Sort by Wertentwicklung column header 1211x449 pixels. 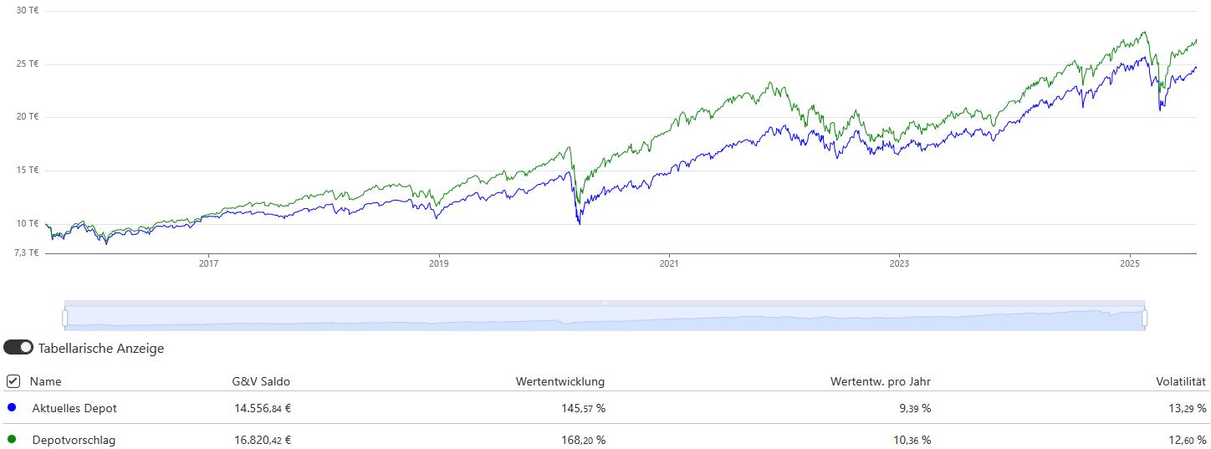point(560,381)
